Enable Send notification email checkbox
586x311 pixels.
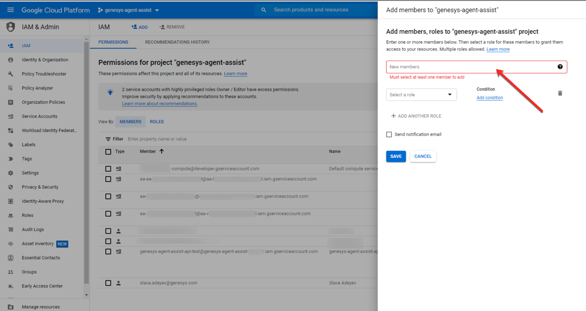[389, 134]
